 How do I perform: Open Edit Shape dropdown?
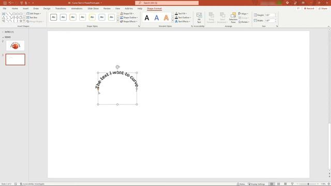34,13
